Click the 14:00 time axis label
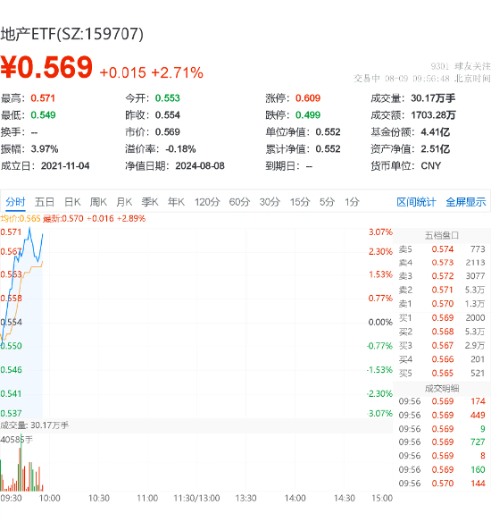Image resolution: width=491 pixels, height=522 pixels. coord(295,499)
